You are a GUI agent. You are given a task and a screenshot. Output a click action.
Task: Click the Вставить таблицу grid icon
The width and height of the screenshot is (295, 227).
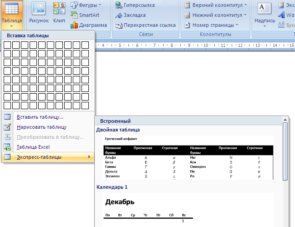(x=7, y=117)
